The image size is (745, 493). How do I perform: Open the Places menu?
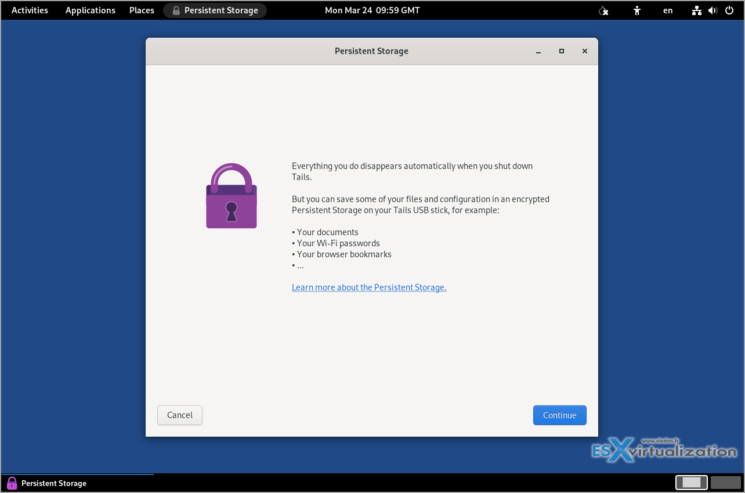click(142, 10)
